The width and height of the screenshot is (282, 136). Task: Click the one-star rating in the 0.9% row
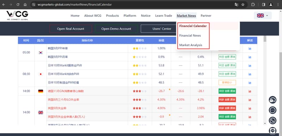(x=140, y=57)
